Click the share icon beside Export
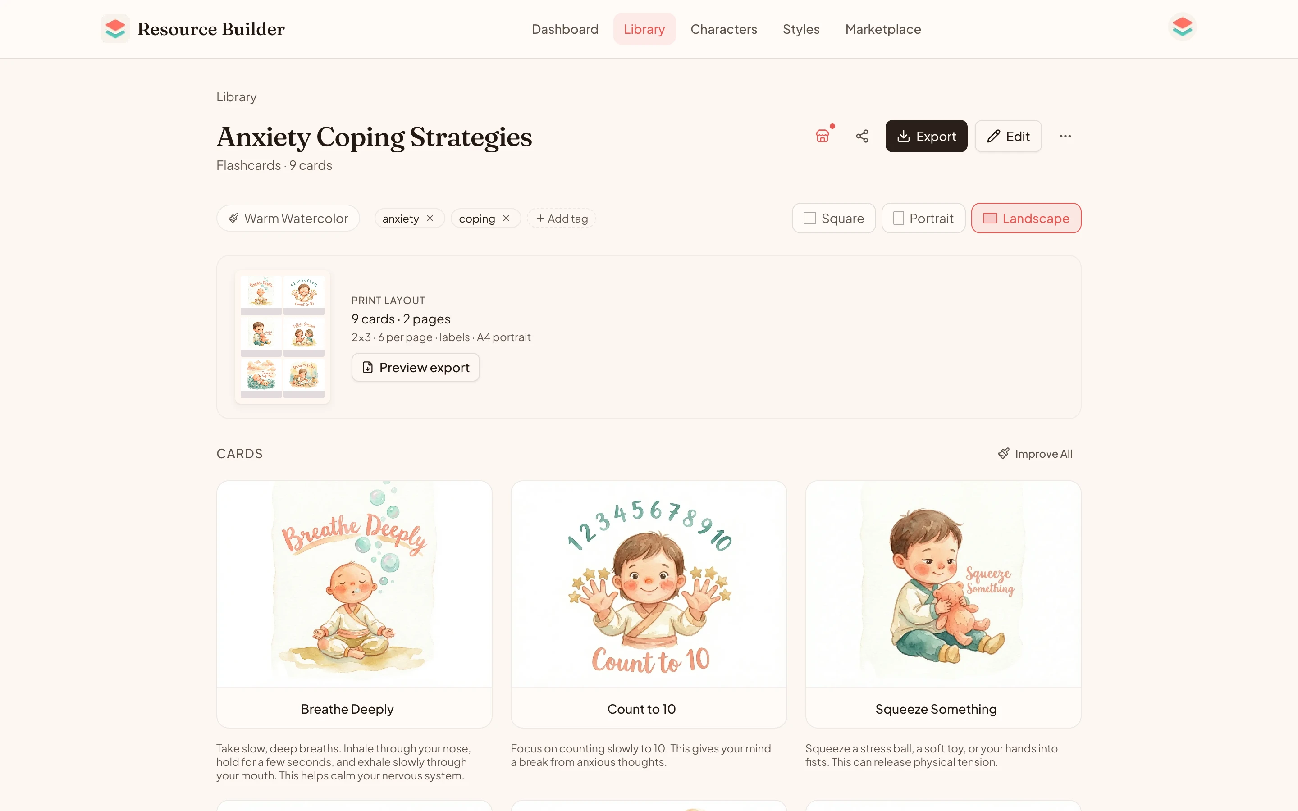Screen dimensions: 1298x811 pos(862,136)
